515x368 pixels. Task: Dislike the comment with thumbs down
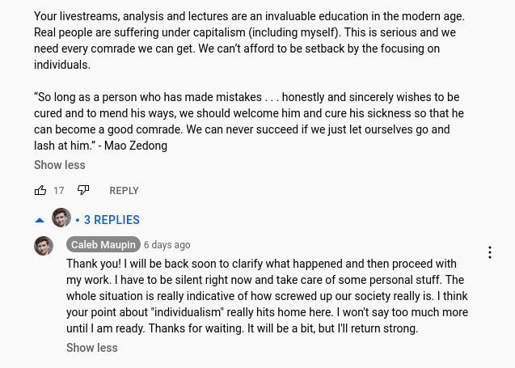coord(83,191)
